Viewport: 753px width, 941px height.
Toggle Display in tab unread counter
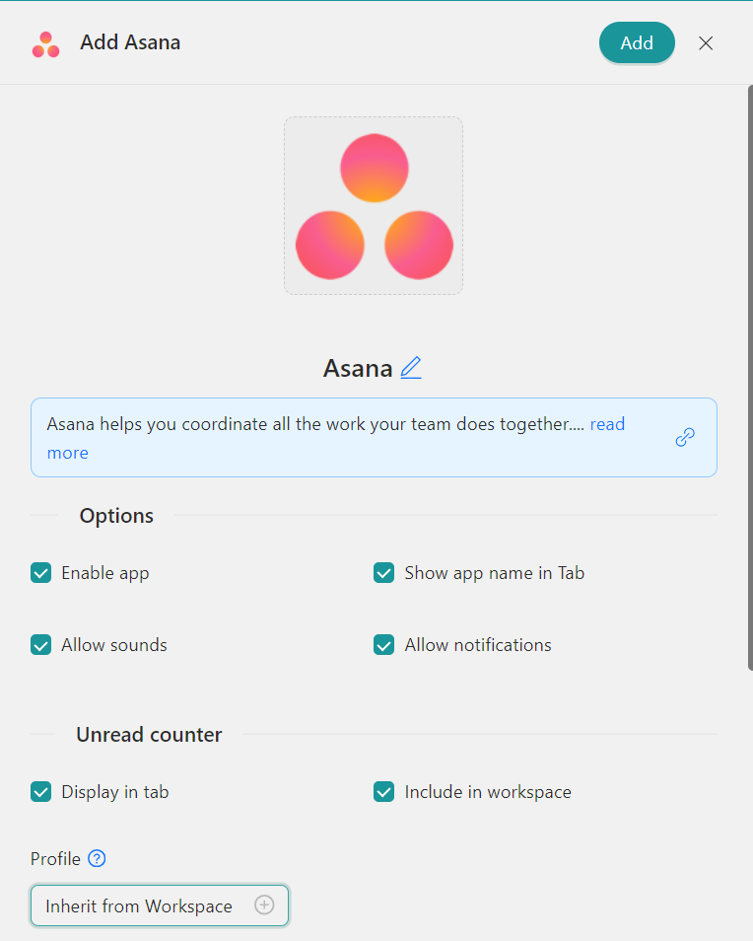41,792
